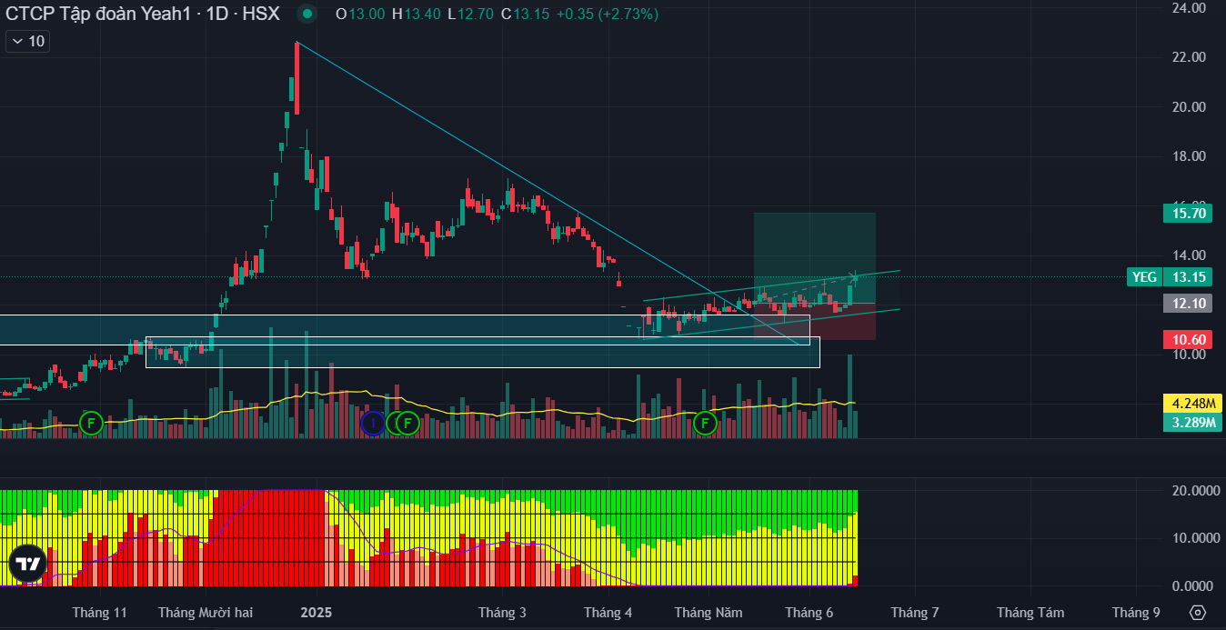Click the Tháng 9 time axis label
The width and height of the screenshot is (1226, 630).
click(x=1137, y=613)
